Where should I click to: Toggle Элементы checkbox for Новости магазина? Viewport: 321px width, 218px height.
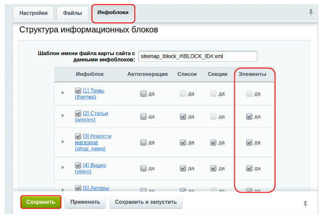(x=249, y=142)
